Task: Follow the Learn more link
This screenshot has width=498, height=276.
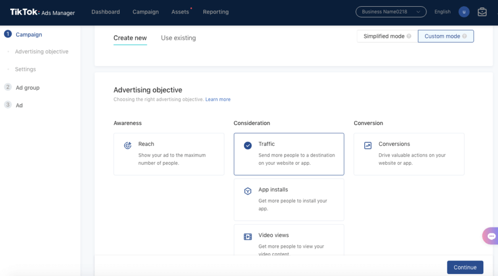Action: [x=218, y=99]
